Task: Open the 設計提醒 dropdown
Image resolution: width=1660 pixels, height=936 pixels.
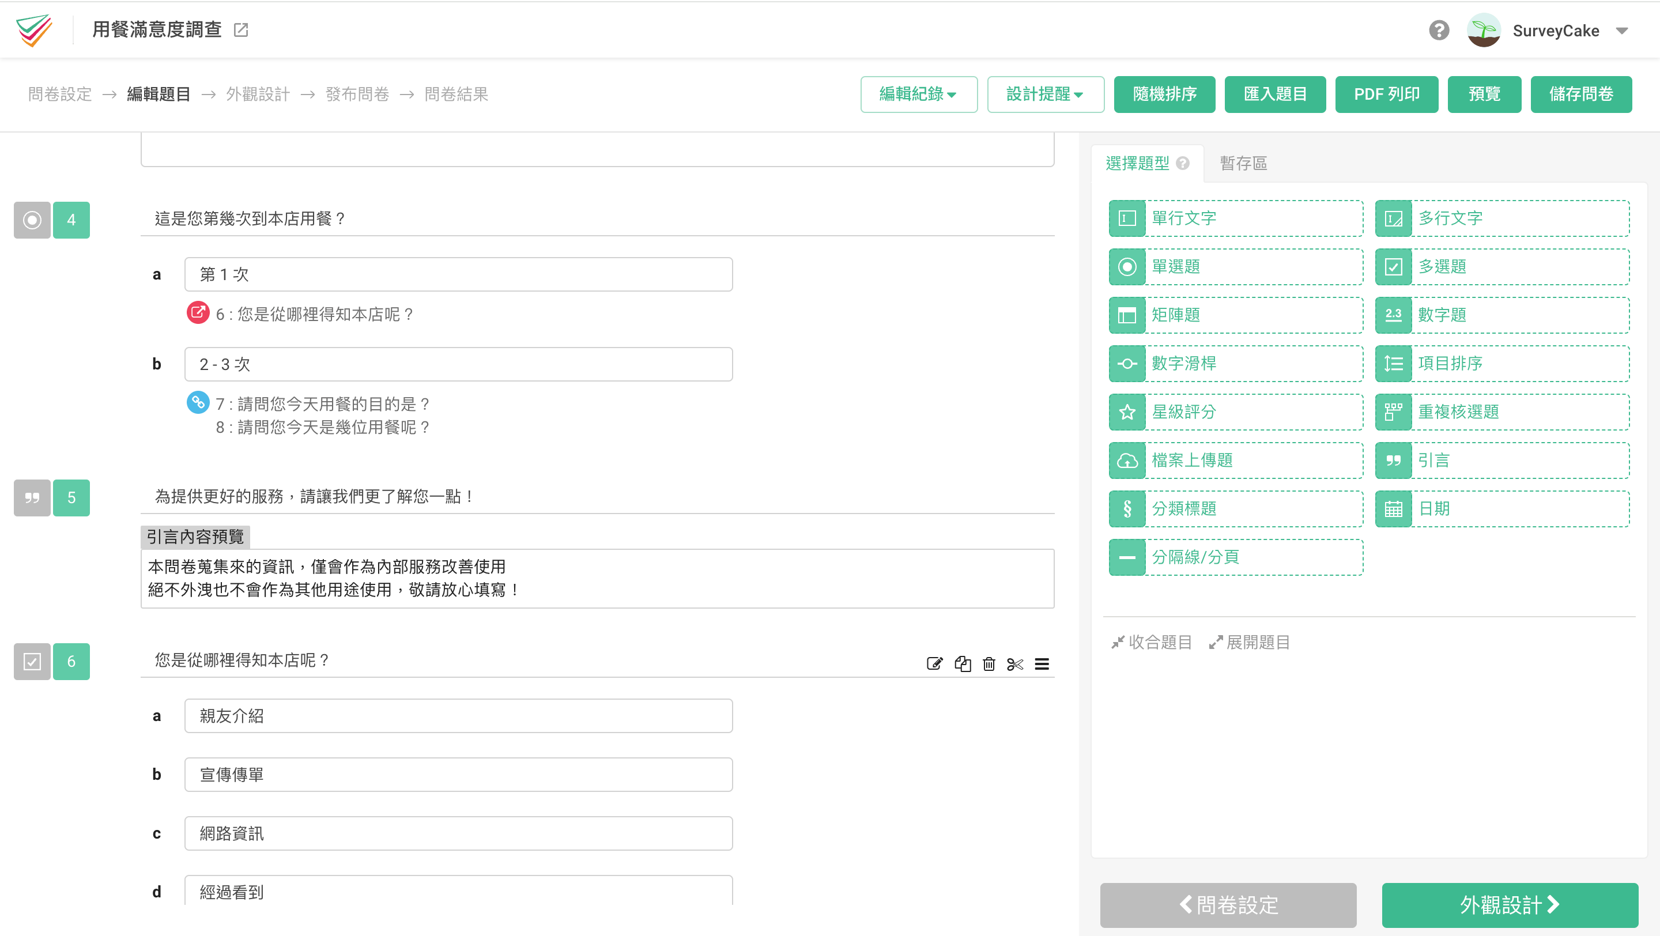Action: click(1045, 94)
